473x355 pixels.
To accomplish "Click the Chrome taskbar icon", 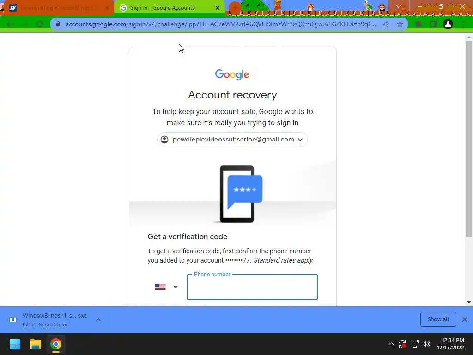I will (x=56, y=344).
